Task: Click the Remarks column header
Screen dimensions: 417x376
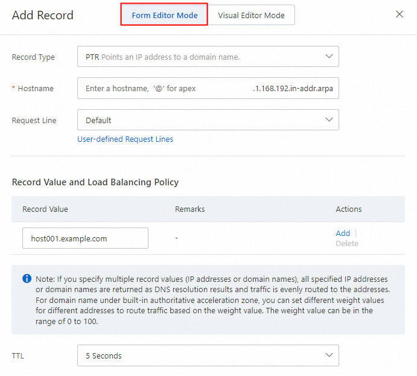Action: (189, 209)
